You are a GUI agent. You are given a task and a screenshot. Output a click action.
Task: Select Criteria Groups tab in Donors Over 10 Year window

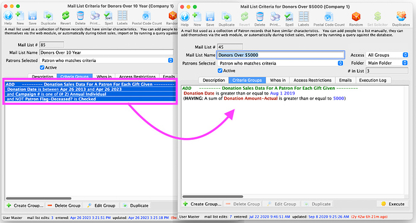(x=75, y=77)
